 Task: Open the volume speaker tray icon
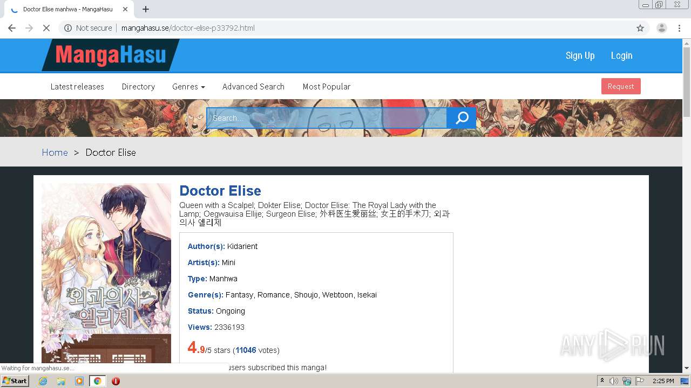(x=614, y=381)
